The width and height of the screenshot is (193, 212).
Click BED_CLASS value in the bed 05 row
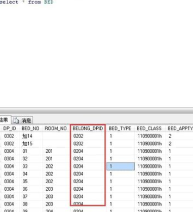[x=150, y=182]
